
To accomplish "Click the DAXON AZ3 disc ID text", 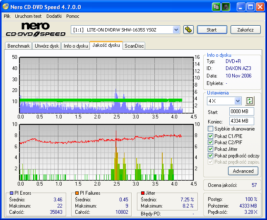I will pos(238,68).
